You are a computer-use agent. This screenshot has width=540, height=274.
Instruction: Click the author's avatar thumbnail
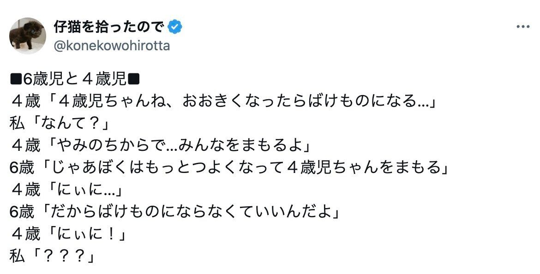click(x=28, y=34)
